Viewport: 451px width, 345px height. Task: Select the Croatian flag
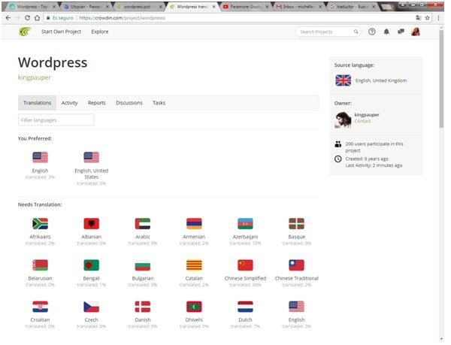pyautogui.click(x=41, y=307)
